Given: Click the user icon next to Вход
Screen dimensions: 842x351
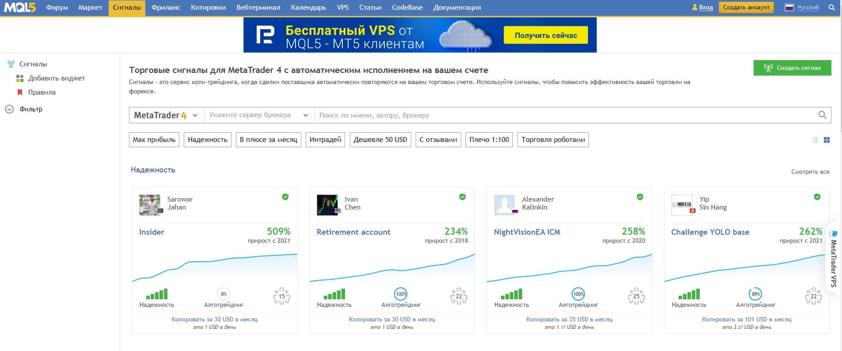Looking at the screenshot, I should (x=695, y=8).
